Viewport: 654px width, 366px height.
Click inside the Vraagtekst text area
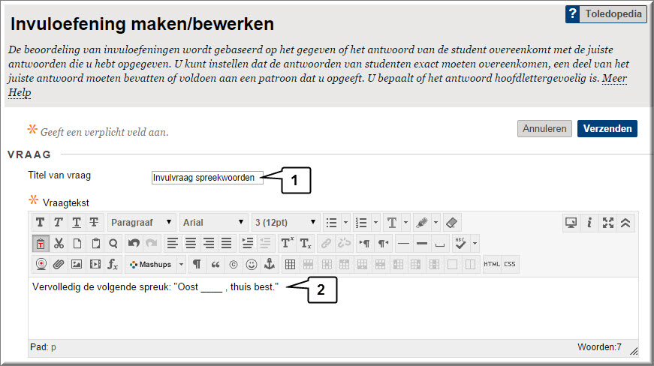[333, 308]
